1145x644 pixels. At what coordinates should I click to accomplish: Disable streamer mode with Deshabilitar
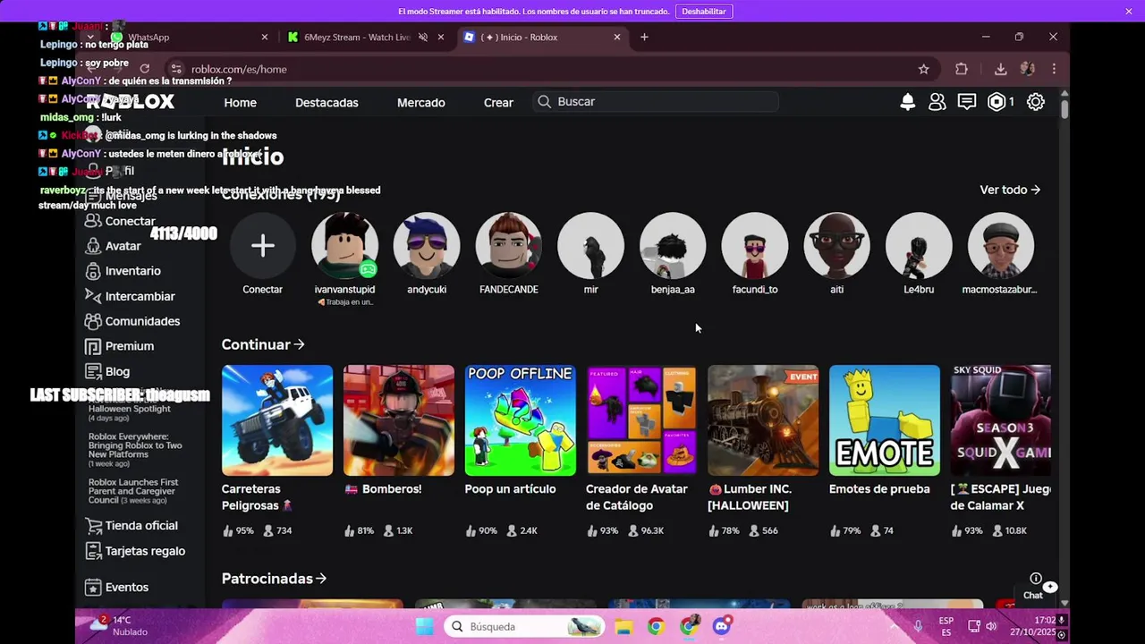703,12
